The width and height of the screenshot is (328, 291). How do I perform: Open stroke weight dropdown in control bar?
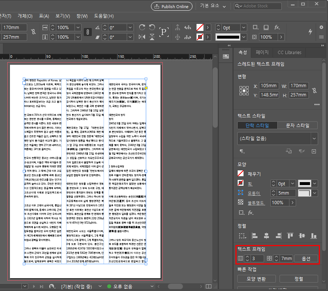pos(244,28)
